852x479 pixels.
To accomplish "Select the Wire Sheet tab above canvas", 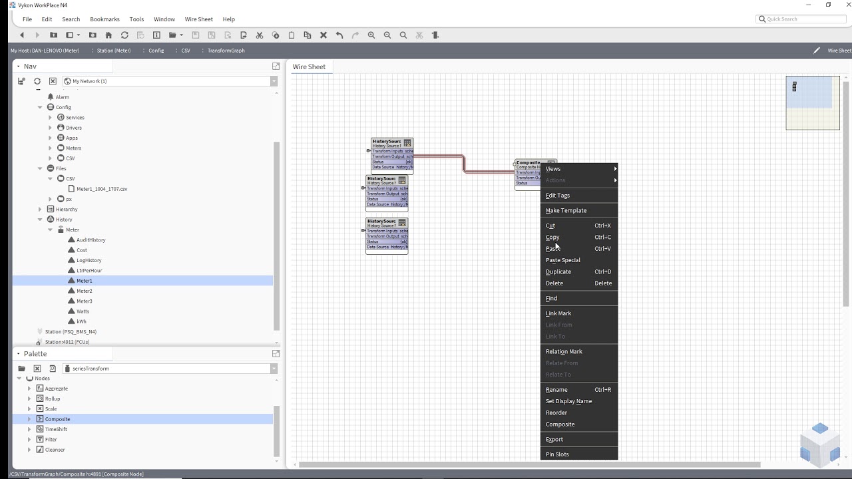I will pos(310,67).
